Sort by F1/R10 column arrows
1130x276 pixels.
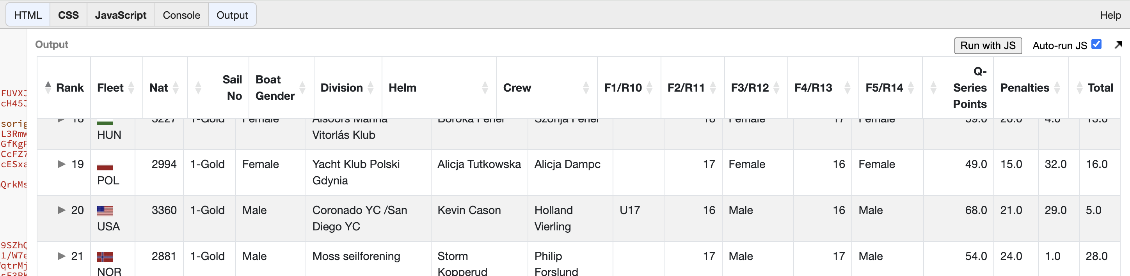649,88
